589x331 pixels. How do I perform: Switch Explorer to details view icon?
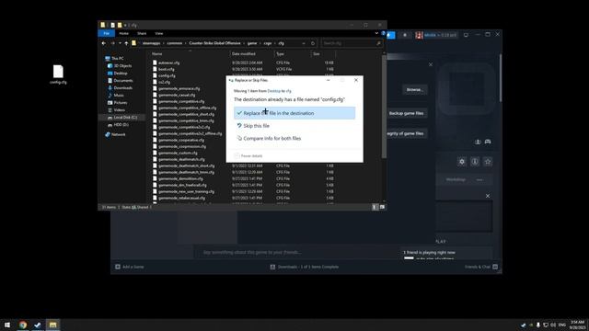(375, 207)
